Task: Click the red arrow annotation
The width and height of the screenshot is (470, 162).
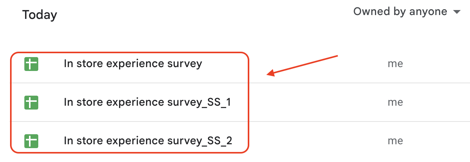Action: tap(302, 65)
